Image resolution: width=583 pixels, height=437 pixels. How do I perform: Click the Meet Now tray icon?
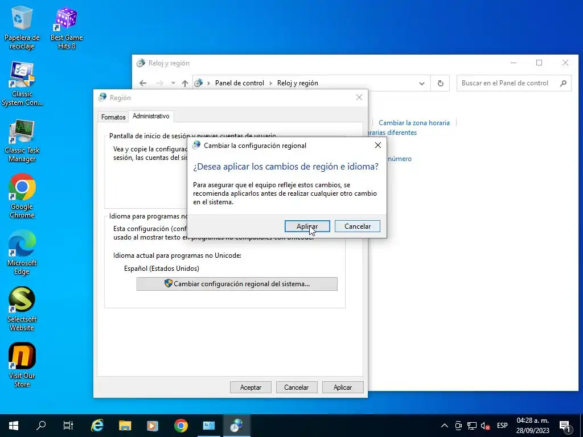[458, 426]
